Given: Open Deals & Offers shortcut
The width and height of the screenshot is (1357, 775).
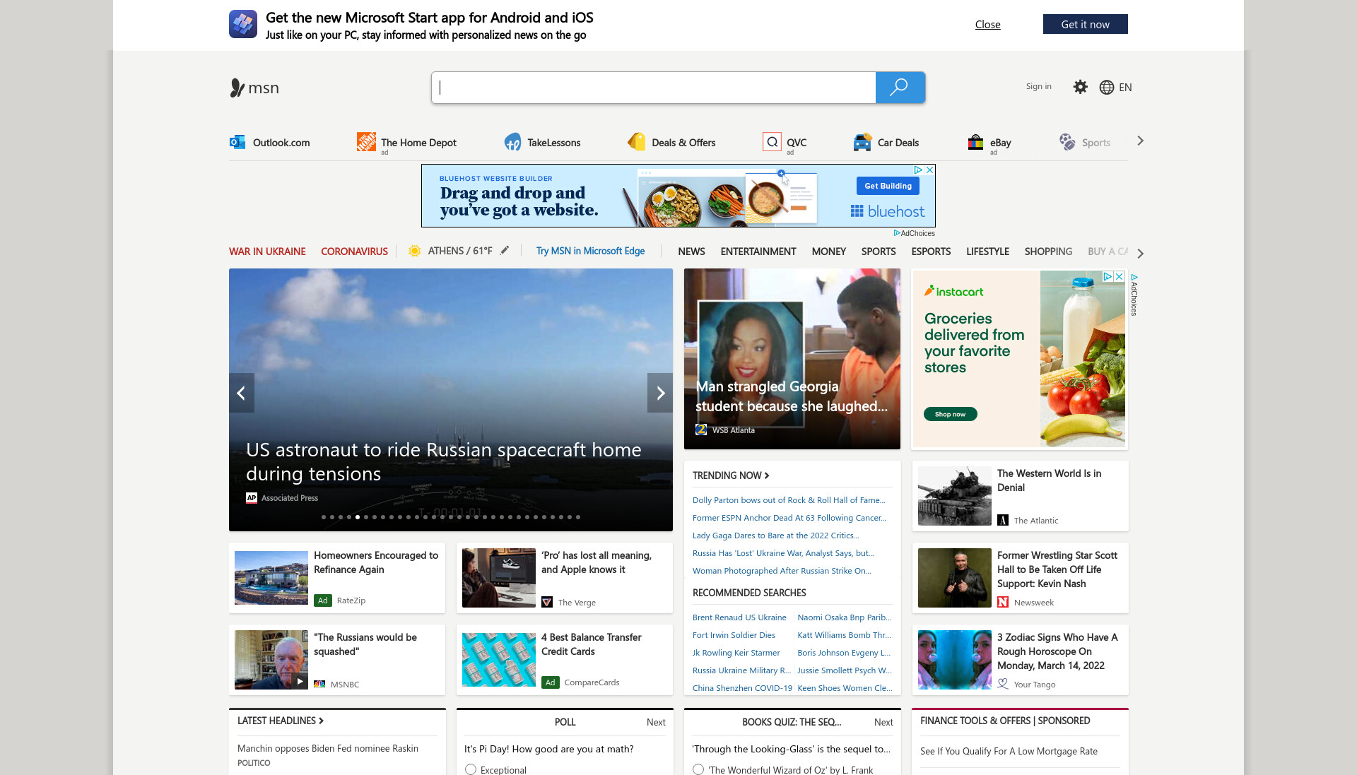Looking at the screenshot, I should (x=671, y=142).
